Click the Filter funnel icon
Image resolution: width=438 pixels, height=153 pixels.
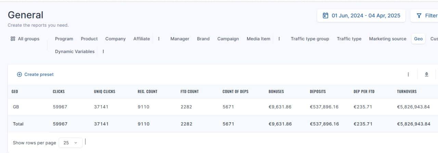tap(419, 15)
